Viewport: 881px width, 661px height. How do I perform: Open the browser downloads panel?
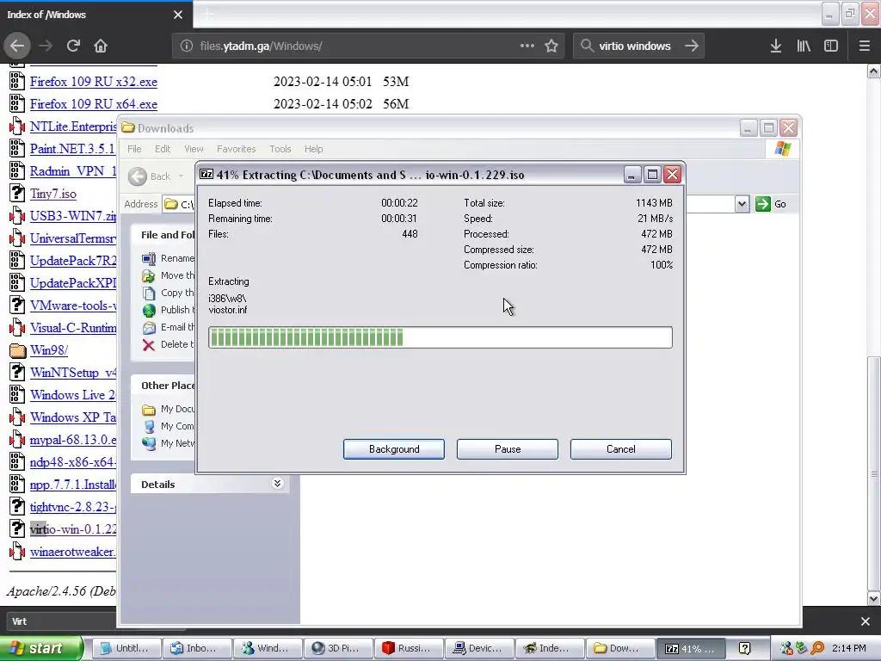point(776,46)
